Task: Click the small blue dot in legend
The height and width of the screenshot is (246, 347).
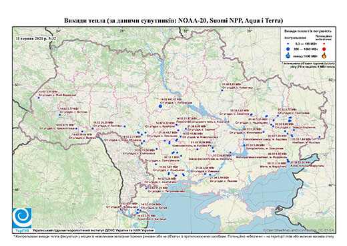Action: pyautogui.click(x=288, y=43)
